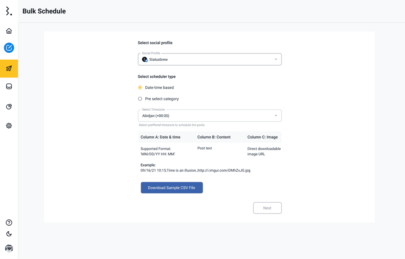Select Pre select category radio option
Viewport: 405px width, 259px height.
(x=140, y=99)
